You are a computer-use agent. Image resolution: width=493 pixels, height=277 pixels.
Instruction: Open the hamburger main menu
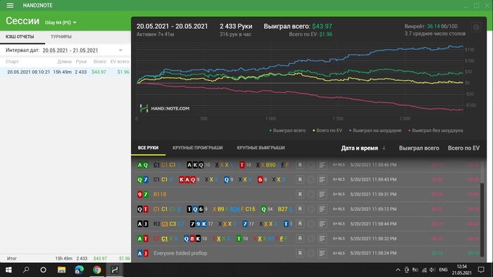[10, 6]
